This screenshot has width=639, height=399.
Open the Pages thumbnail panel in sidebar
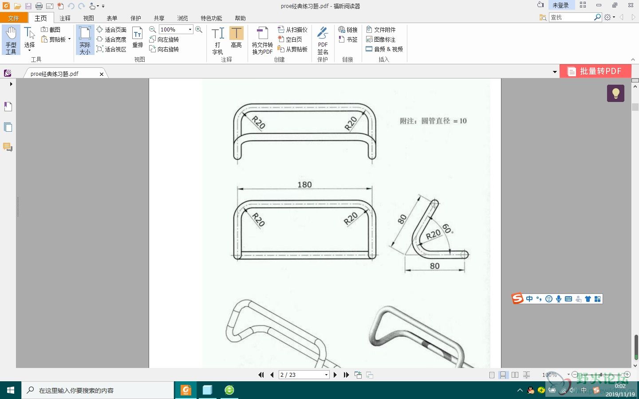pyautogui.click(x=8, y=127)
